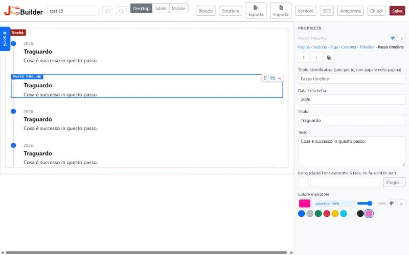Viewport: 409px width, 255px height.
Task: Click the copy icon next to move arrows
Action: pos(329,58)
